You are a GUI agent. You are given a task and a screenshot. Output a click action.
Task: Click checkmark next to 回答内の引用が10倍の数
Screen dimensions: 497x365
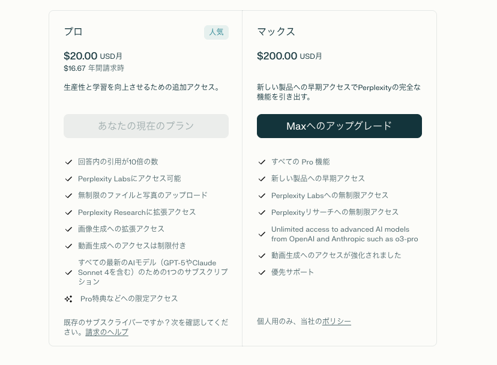coord(68,162)
